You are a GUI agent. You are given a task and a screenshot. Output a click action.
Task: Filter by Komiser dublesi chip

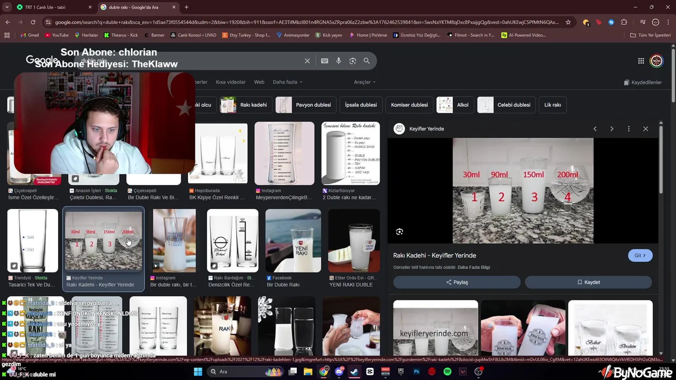pyautogui.click(x=409, y=105)
